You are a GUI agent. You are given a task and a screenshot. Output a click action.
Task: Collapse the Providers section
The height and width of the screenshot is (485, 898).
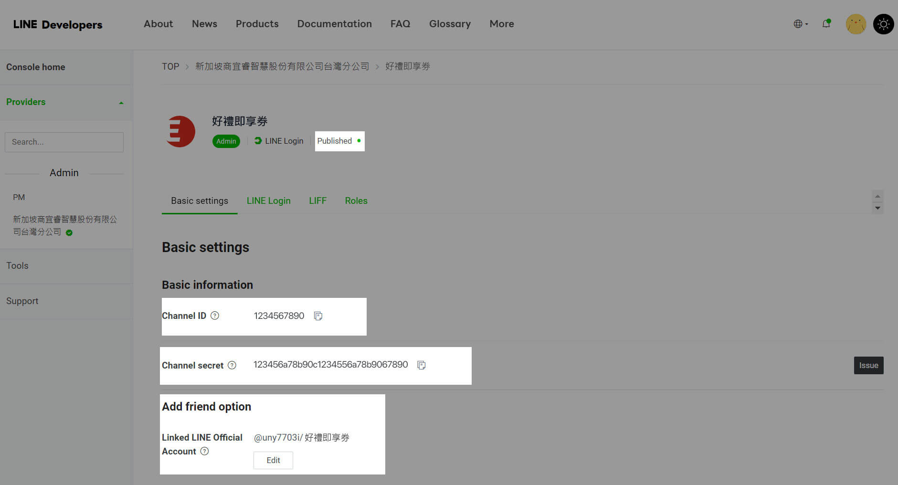[121, 103]
